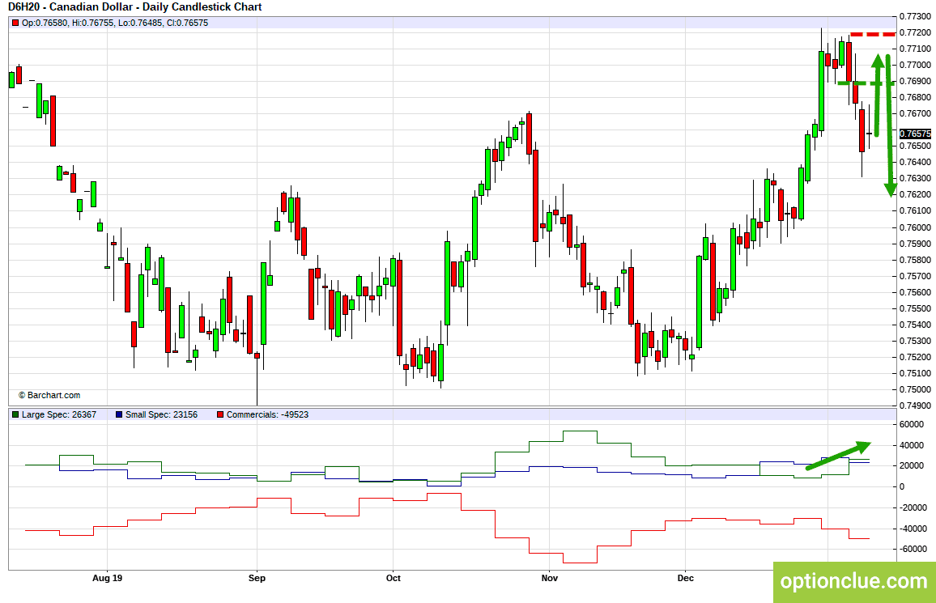The width and height of the screenshot is (936, 603).
Task: Click the red Commercials legend square
Action: coord(220,414)
